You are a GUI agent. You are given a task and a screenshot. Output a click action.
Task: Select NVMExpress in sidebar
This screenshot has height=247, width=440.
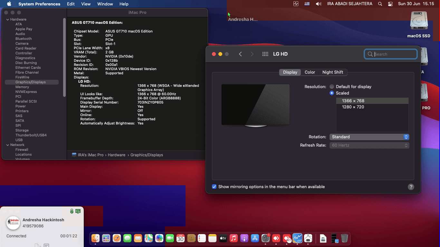26,92
